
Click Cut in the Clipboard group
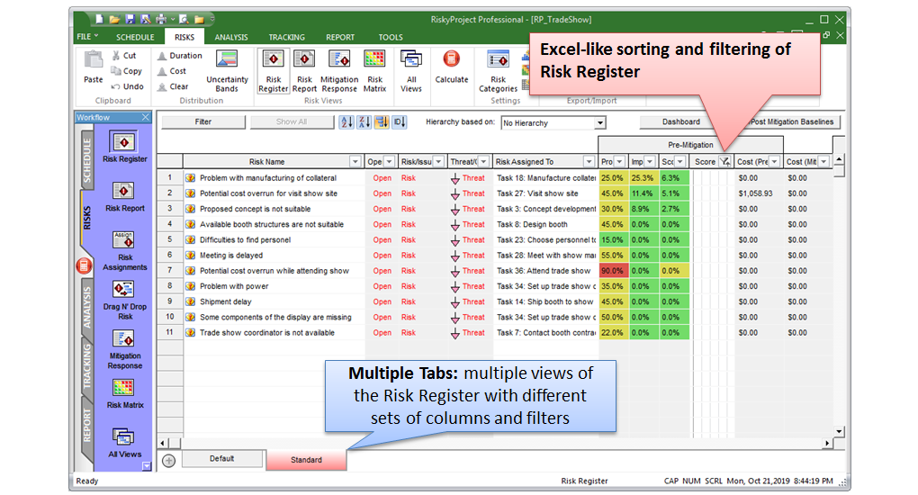point(124,56)
